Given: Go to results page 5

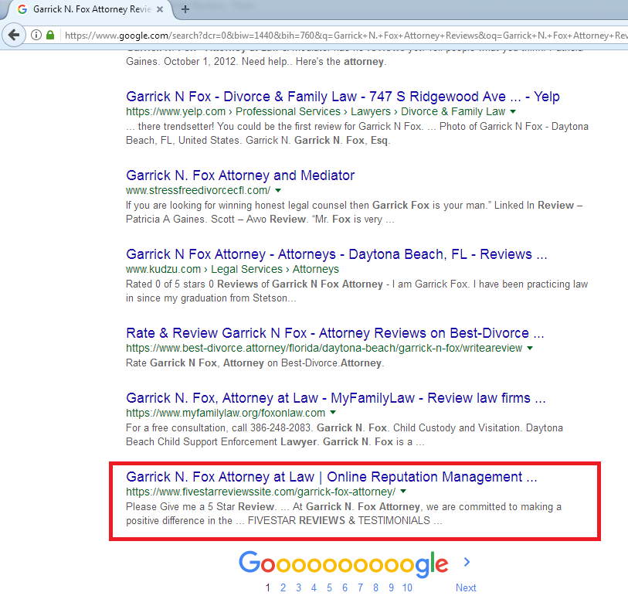Looking at the screenshot, I should 329,588.
